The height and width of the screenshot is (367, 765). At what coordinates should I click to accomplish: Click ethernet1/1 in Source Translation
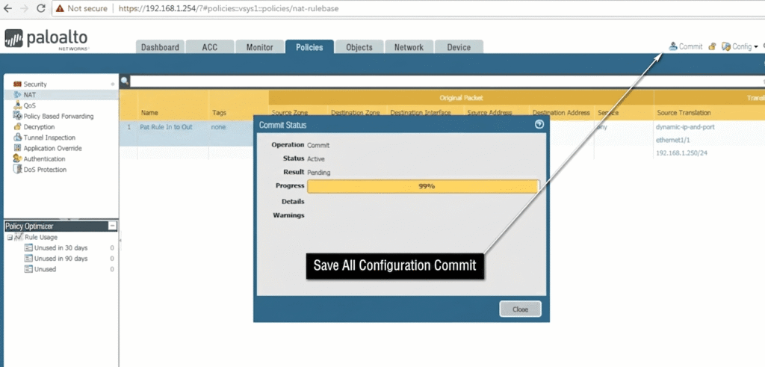pyautogui.click(x=672, y=140)
